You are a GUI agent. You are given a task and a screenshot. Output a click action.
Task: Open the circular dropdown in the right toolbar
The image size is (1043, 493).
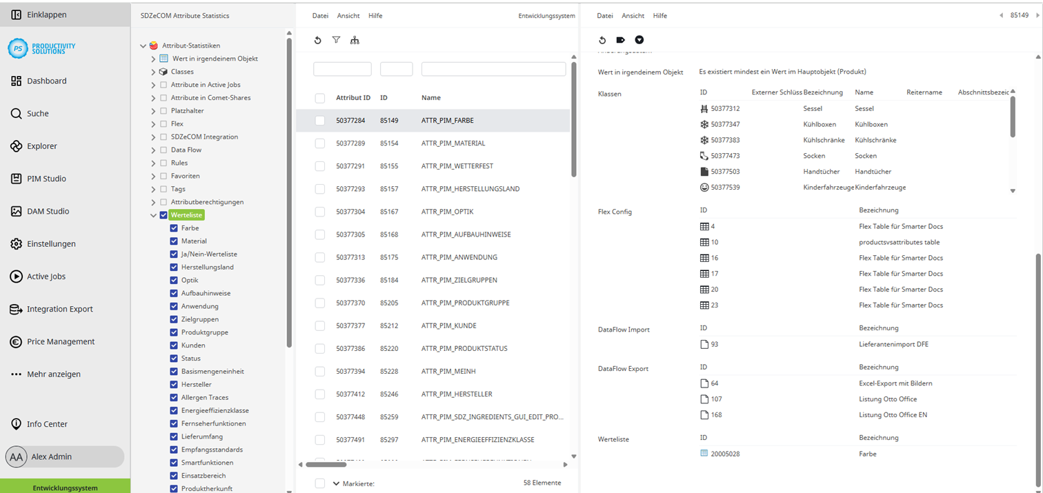[x=639, y=40]
